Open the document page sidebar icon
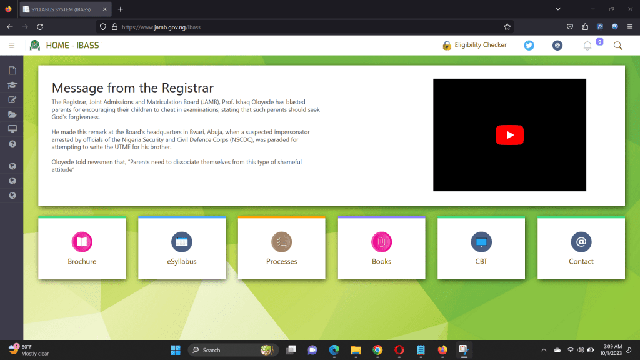 pos(12,71)
